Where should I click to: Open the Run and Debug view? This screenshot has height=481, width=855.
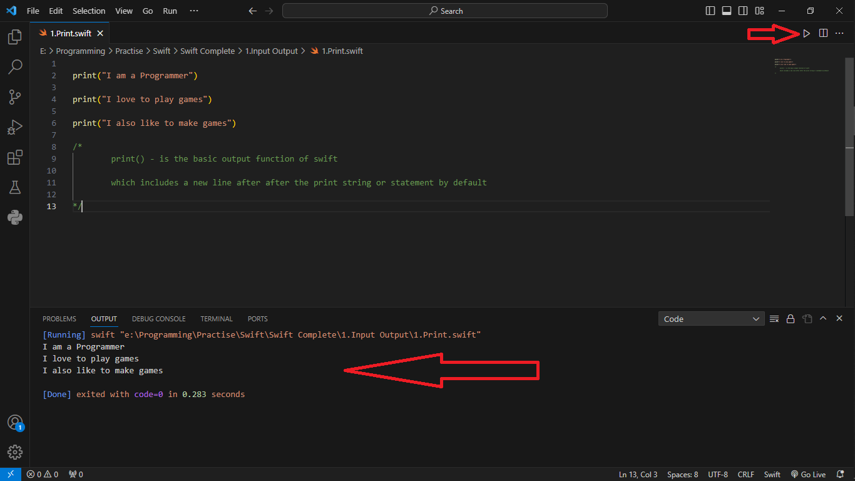[x=15, y=127]
